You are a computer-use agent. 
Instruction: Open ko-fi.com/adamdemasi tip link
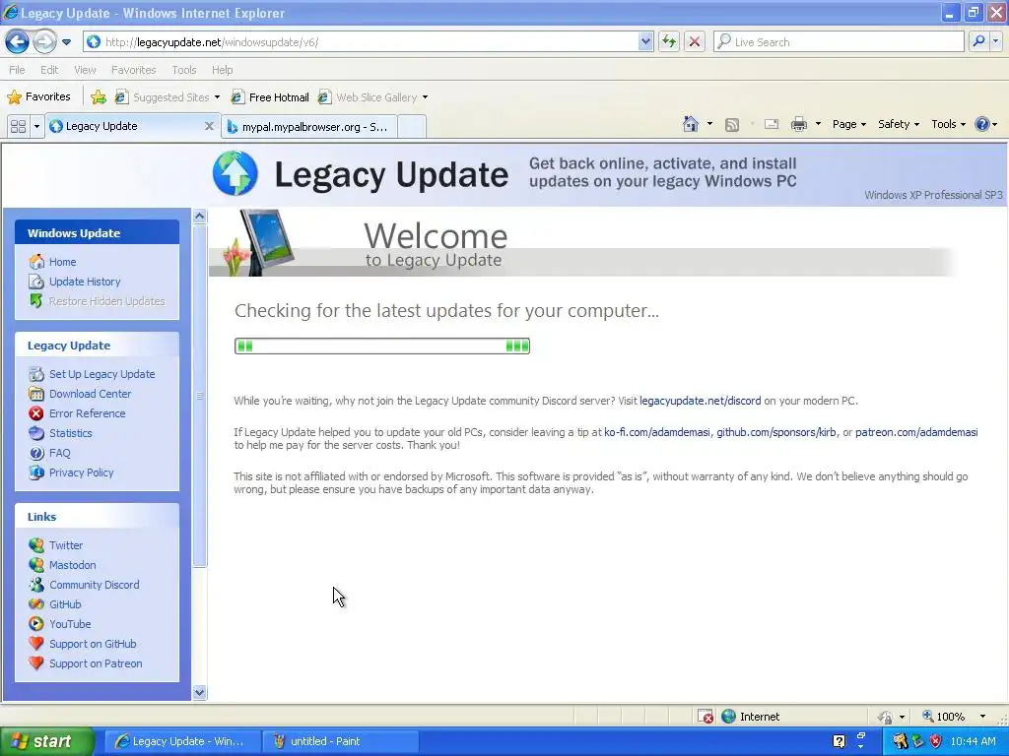pos(657,432)
